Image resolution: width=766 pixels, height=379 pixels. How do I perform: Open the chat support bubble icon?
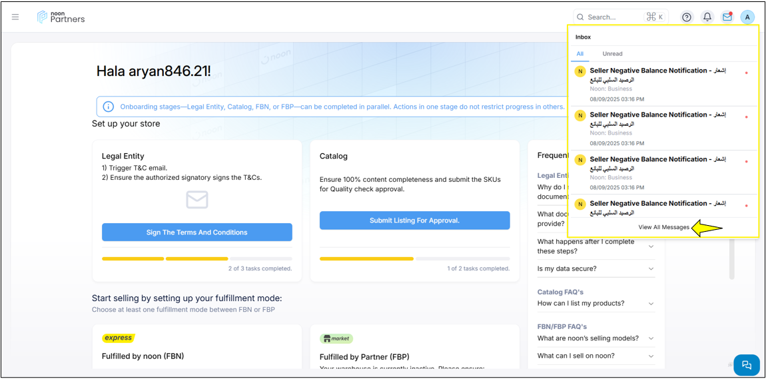tap(746, 365)
